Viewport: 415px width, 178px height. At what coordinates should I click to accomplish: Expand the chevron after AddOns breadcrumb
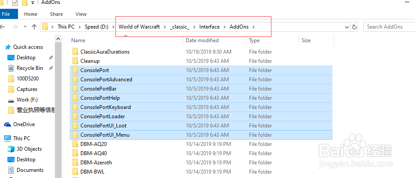[254, 27]
